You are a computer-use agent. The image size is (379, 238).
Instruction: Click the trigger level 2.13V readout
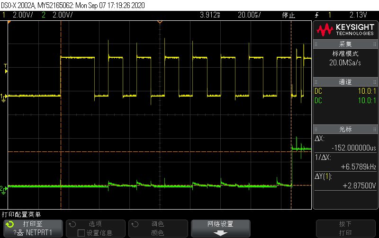tap(358, 15)
